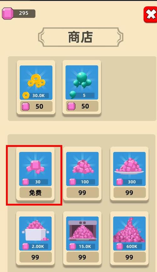The height and width of the screenshot is (272, 157).
Task: Select the 15.0K gems oven image
Action: point(82,233)
